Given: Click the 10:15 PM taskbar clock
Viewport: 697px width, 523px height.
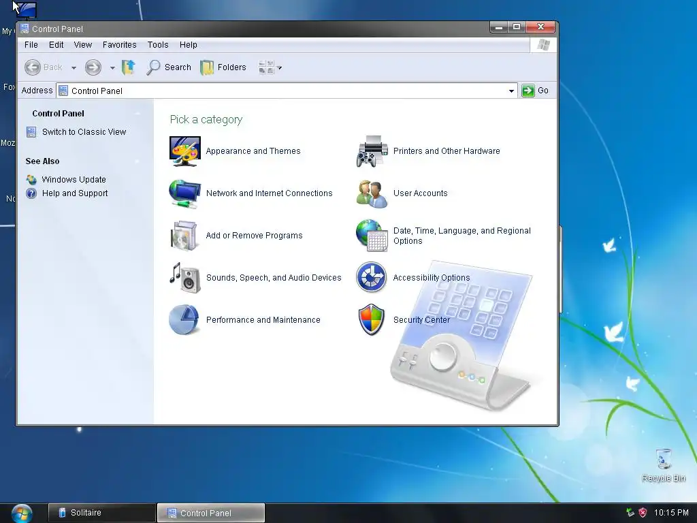Looking at the screenshot, I should [670, 513].
